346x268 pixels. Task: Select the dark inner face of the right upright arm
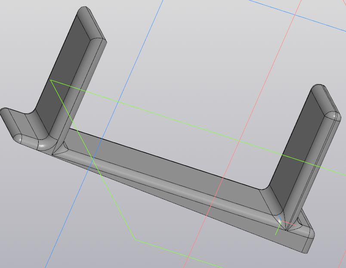(298, 150)
